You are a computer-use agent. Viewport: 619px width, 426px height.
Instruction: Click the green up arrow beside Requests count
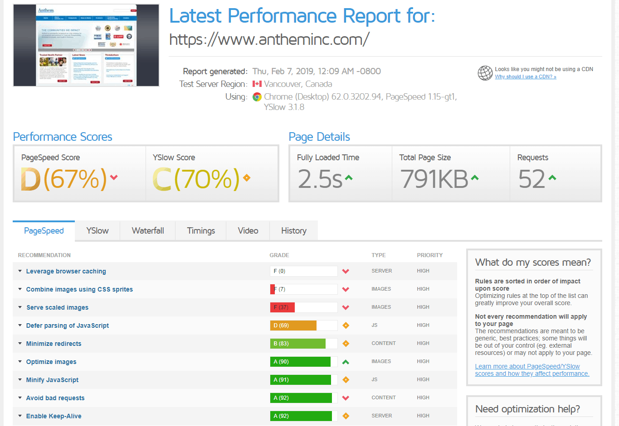tap(552, 177)
